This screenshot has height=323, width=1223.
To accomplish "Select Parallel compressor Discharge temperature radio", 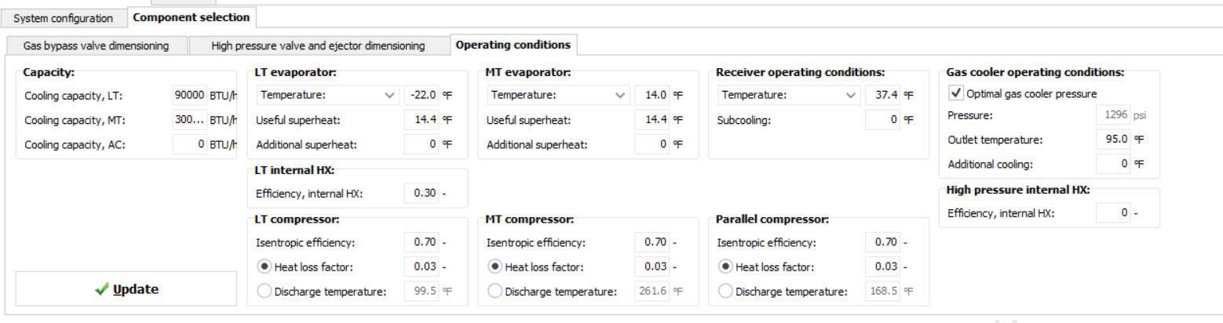I will point(725,292).
